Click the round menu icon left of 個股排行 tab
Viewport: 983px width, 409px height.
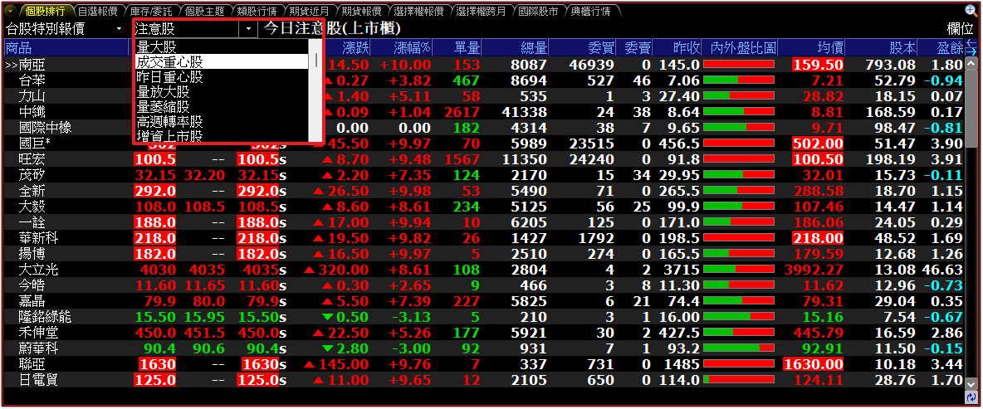click(11, 11)
